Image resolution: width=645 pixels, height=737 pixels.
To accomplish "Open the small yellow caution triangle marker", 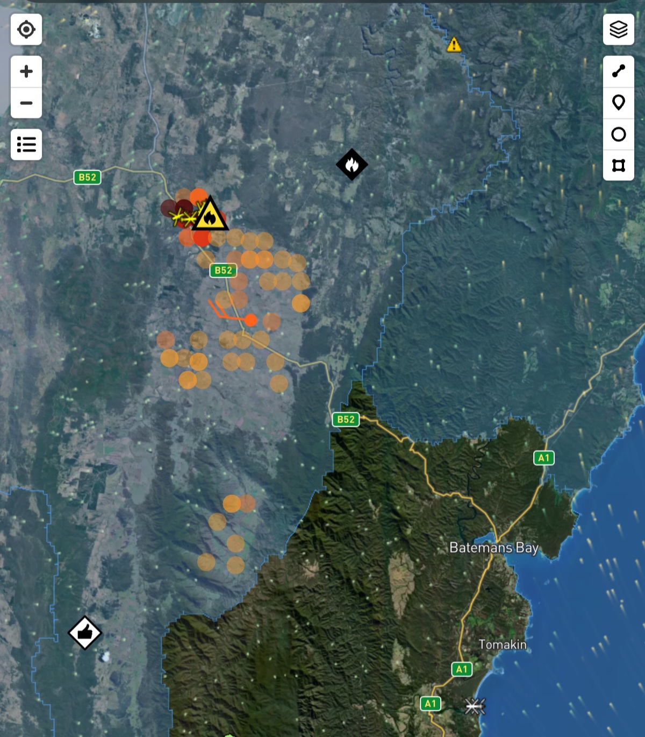I will [x=454, y=44].
